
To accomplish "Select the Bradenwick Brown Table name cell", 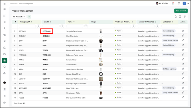I will click(x=77, y=41).
